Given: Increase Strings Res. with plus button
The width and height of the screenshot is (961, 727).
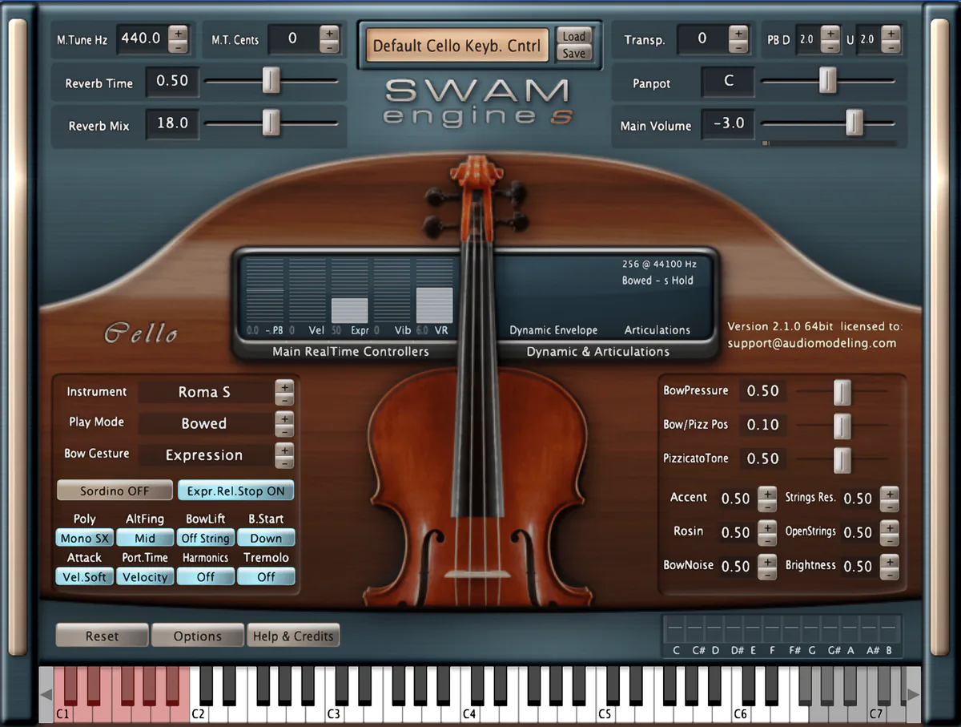Looking at the screenshot, I should point(890,492).
